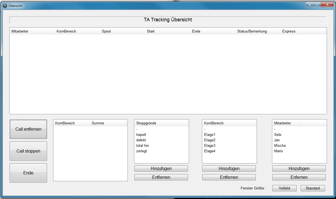Screen dimensions: 336x199
Task: Click Hinzufügen under the Mitarbeiter list
Action: point(299,168)
